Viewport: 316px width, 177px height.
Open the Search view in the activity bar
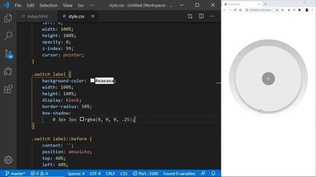(x=8, y=36)
